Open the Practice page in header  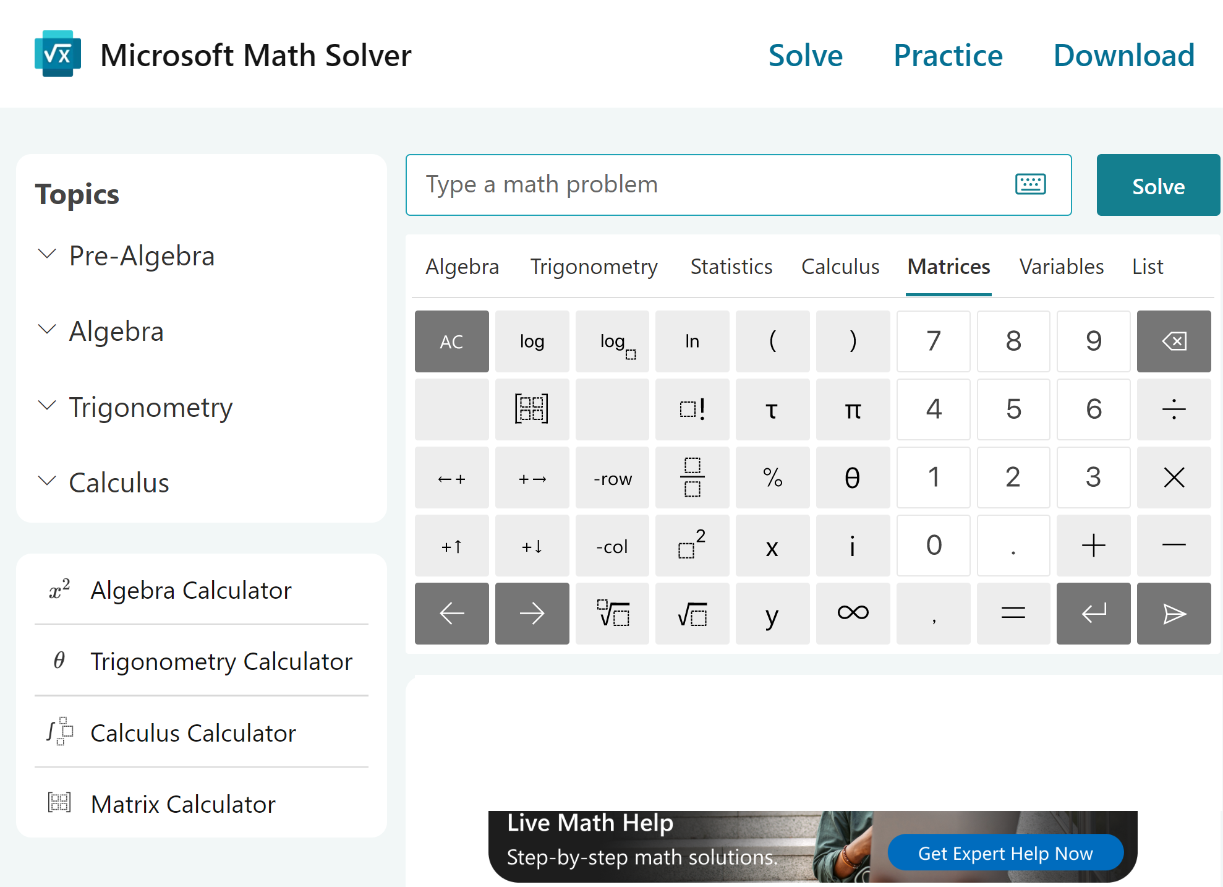point(947,56)
